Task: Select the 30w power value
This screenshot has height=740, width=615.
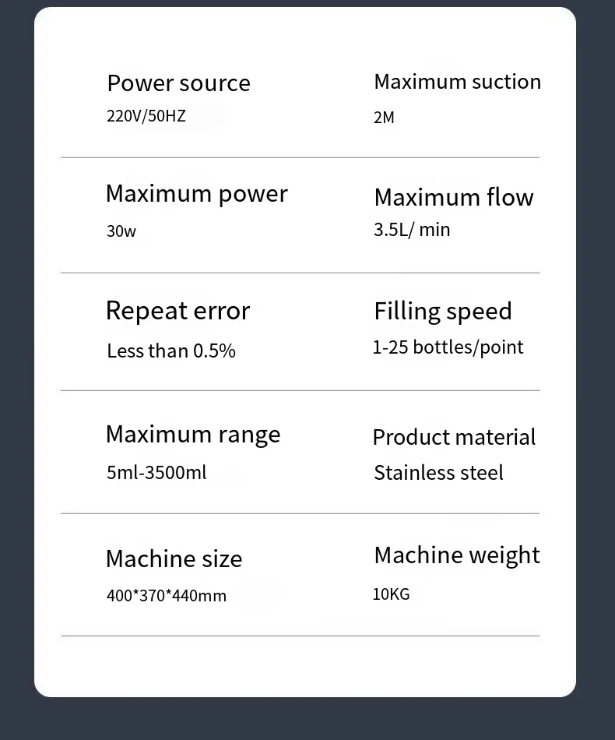Action: (121, 231)
